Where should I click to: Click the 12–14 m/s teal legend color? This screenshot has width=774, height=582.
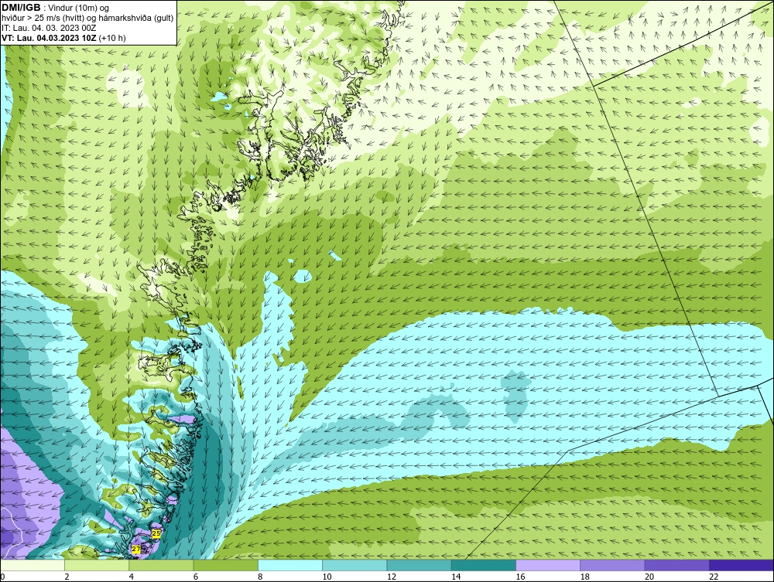(x=419, y=565)
